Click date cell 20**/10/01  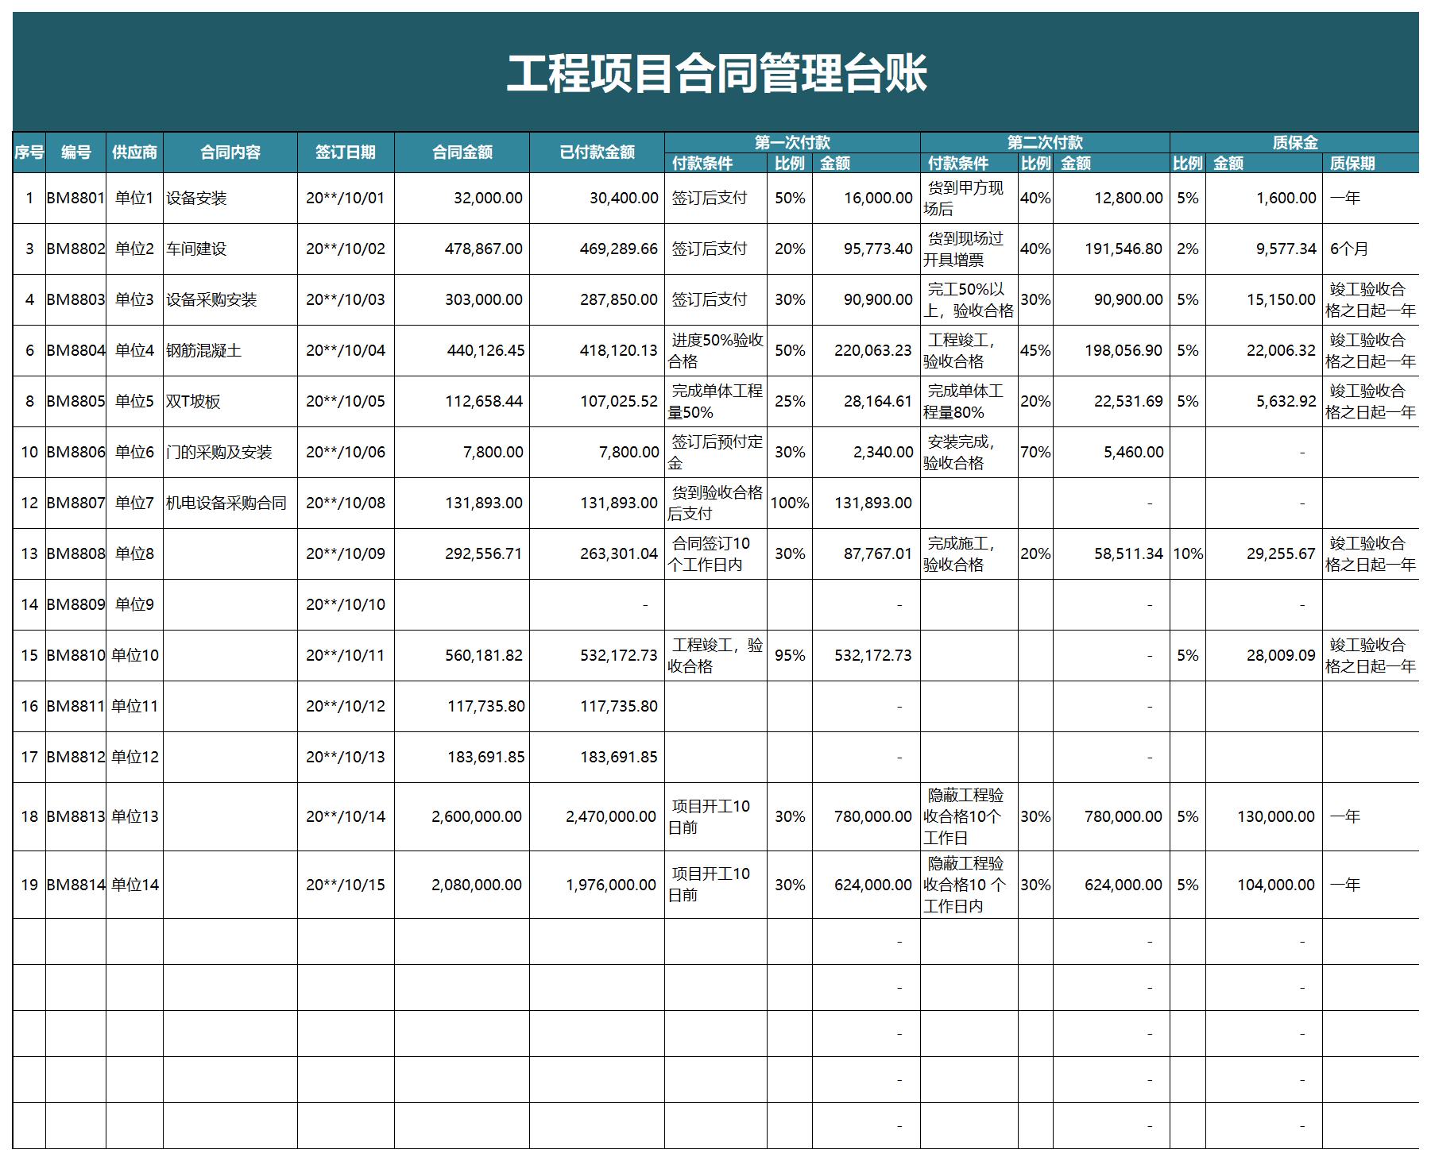click(x=346, y=198)
